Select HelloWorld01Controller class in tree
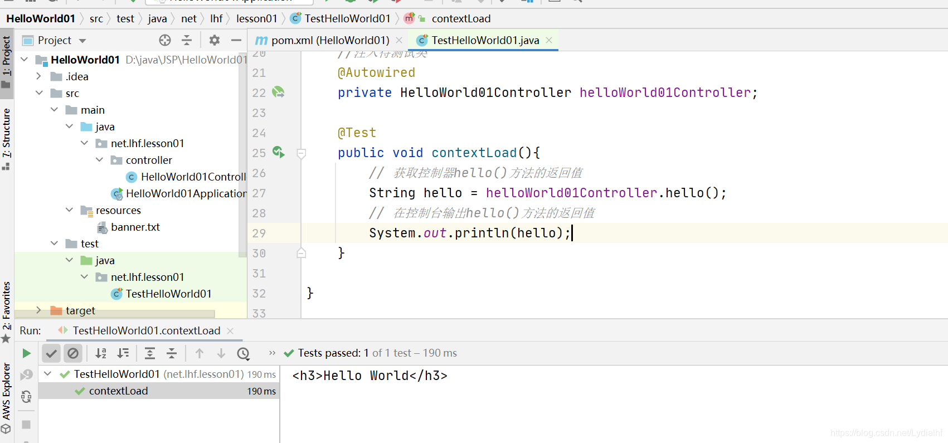Viewport: 948px width, 443px height. tap(186, 177)
